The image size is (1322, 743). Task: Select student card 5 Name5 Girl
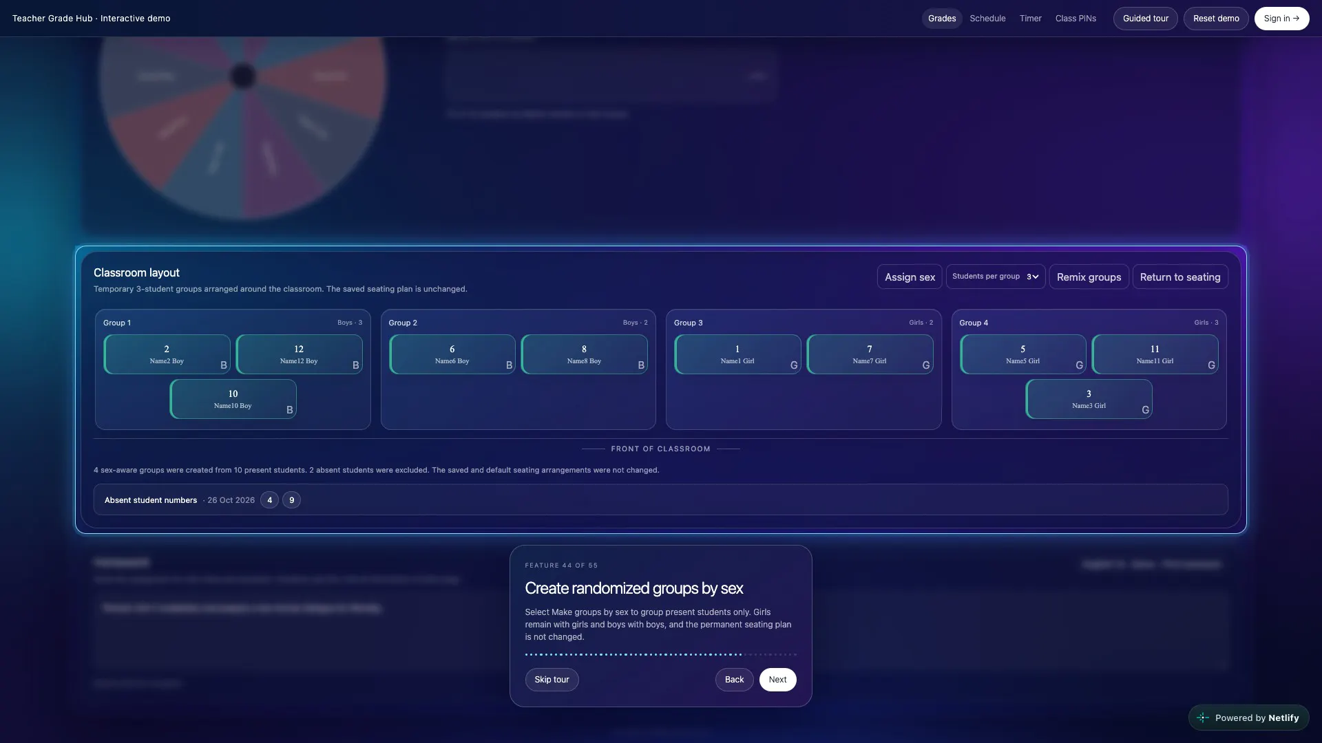tap(1022, 354)
